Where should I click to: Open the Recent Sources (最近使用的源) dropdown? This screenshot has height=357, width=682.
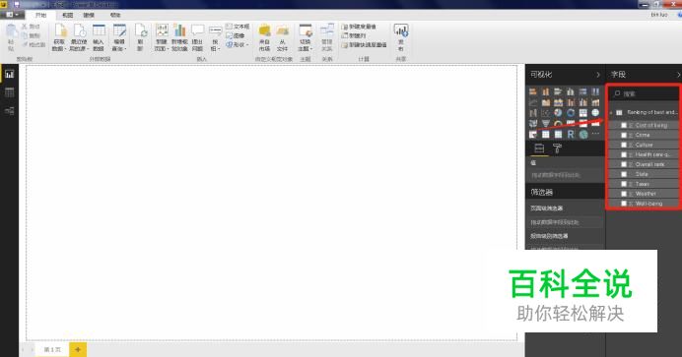(79, 48)
